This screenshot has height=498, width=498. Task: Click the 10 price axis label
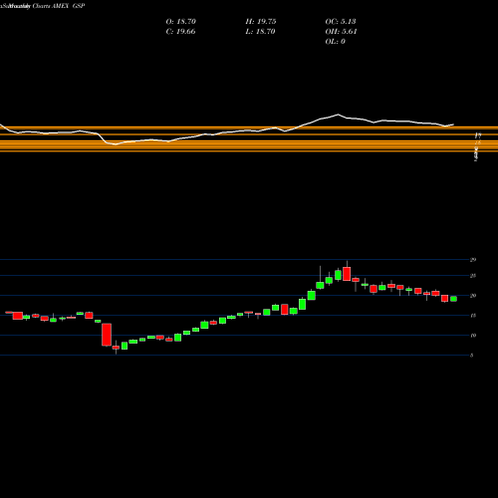click(x=473, y=336)
